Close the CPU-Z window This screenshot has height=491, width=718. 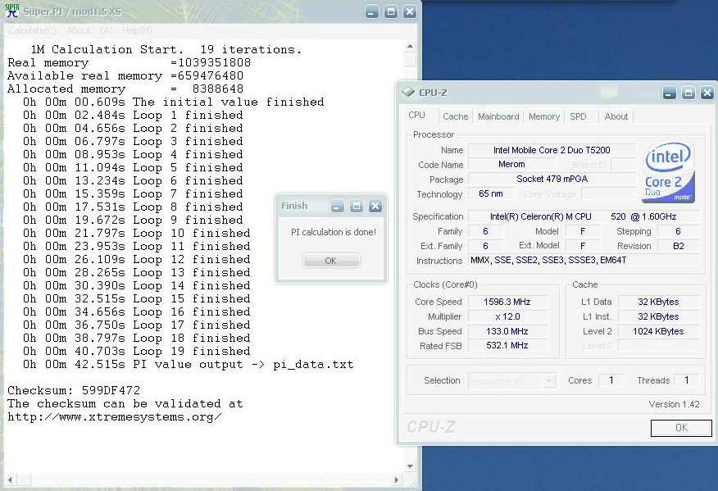(707, 93)
